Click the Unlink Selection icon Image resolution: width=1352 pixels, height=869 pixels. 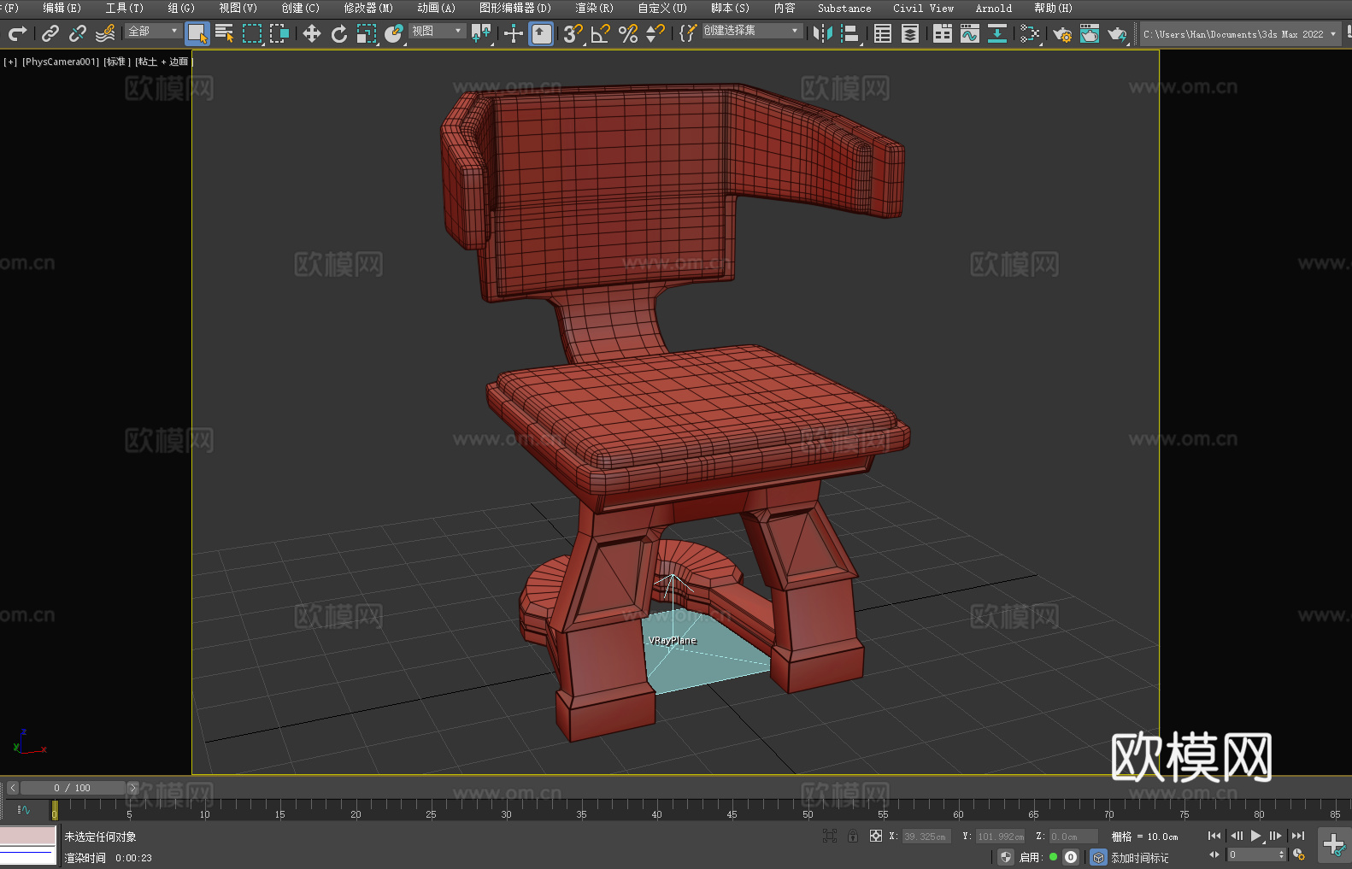click(x=78, y=33)
